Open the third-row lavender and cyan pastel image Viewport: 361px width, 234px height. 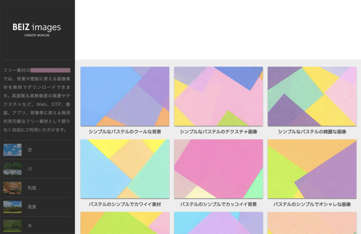[x=218, y=223]
